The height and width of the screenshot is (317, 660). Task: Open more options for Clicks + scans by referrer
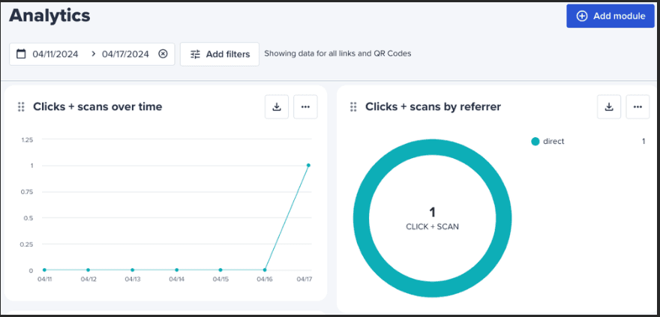(x=637, y=106)
